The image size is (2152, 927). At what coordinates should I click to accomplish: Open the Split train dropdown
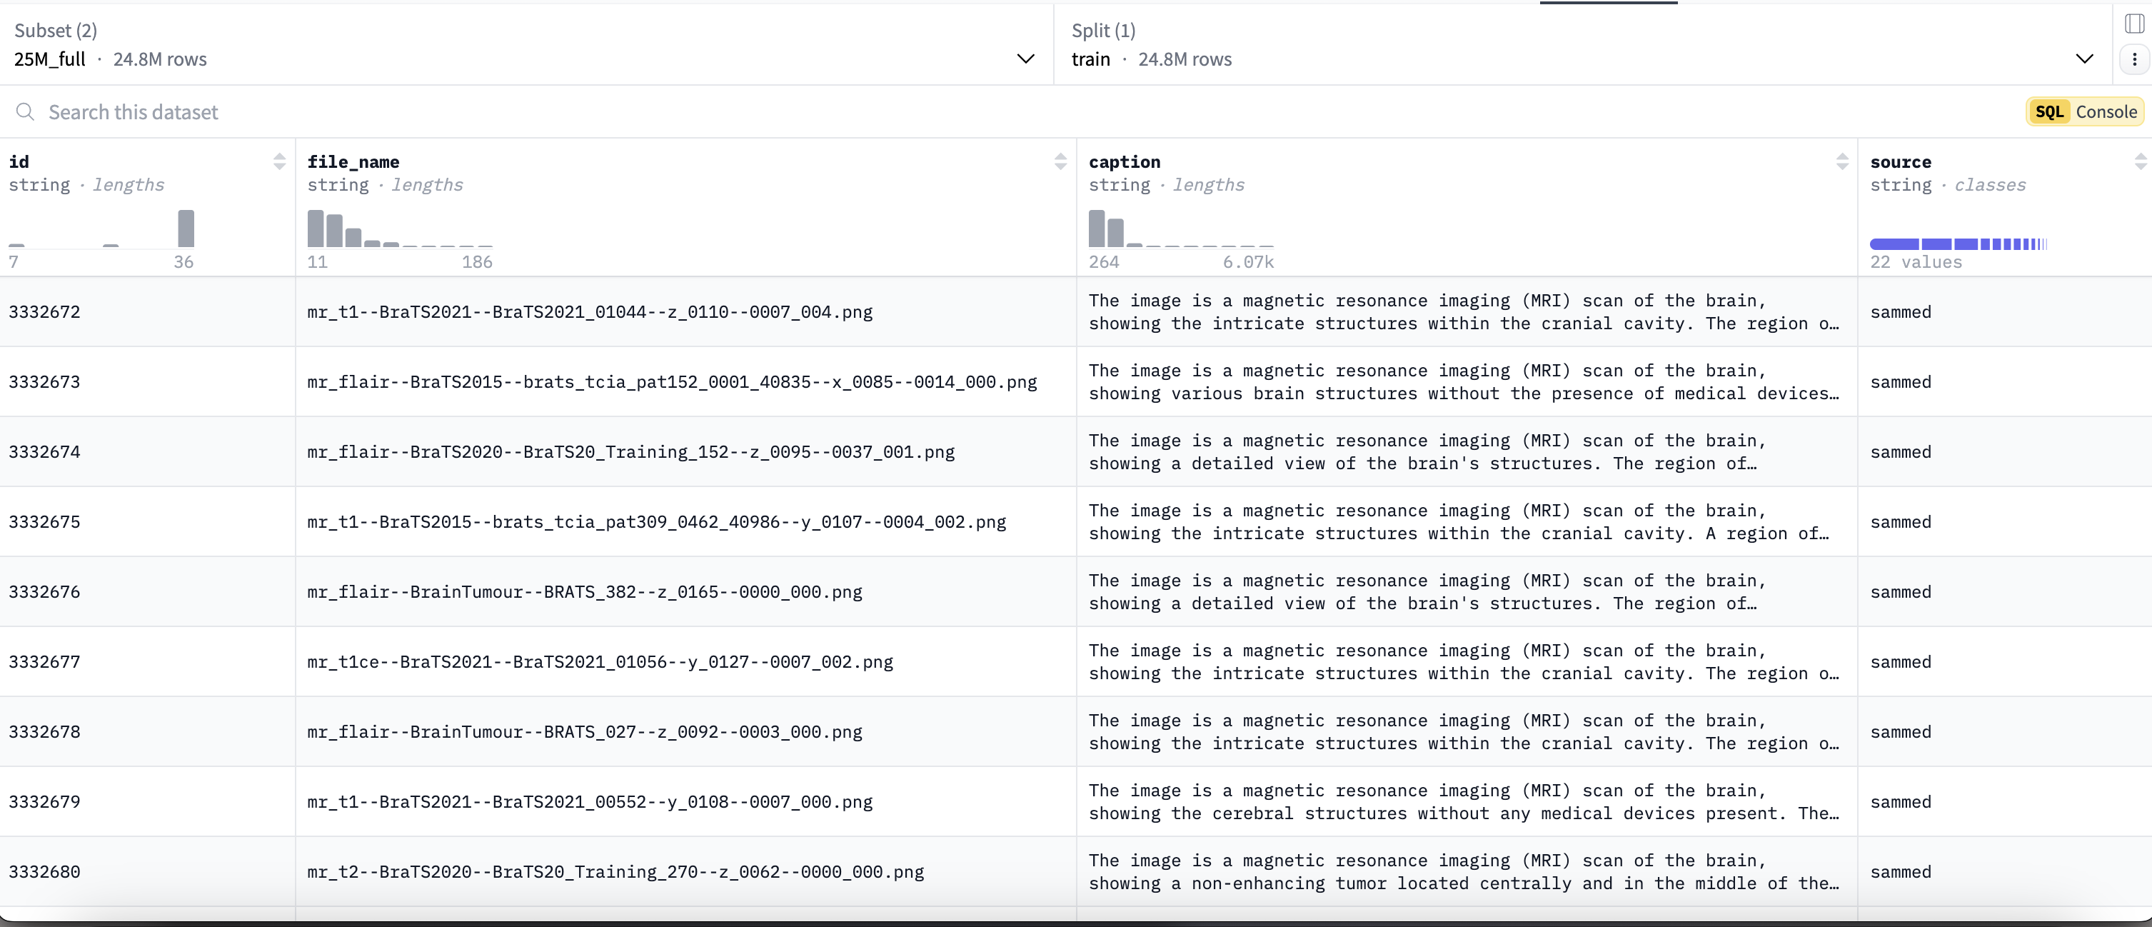tap(1582, 45)
